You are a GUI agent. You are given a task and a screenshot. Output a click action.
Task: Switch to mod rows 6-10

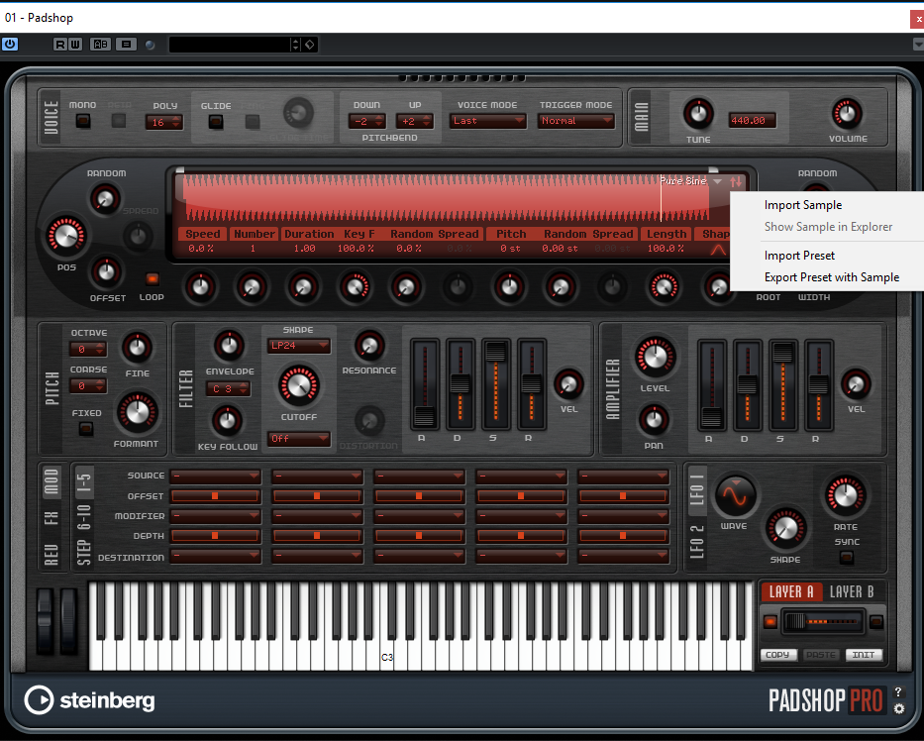point(83,517)
